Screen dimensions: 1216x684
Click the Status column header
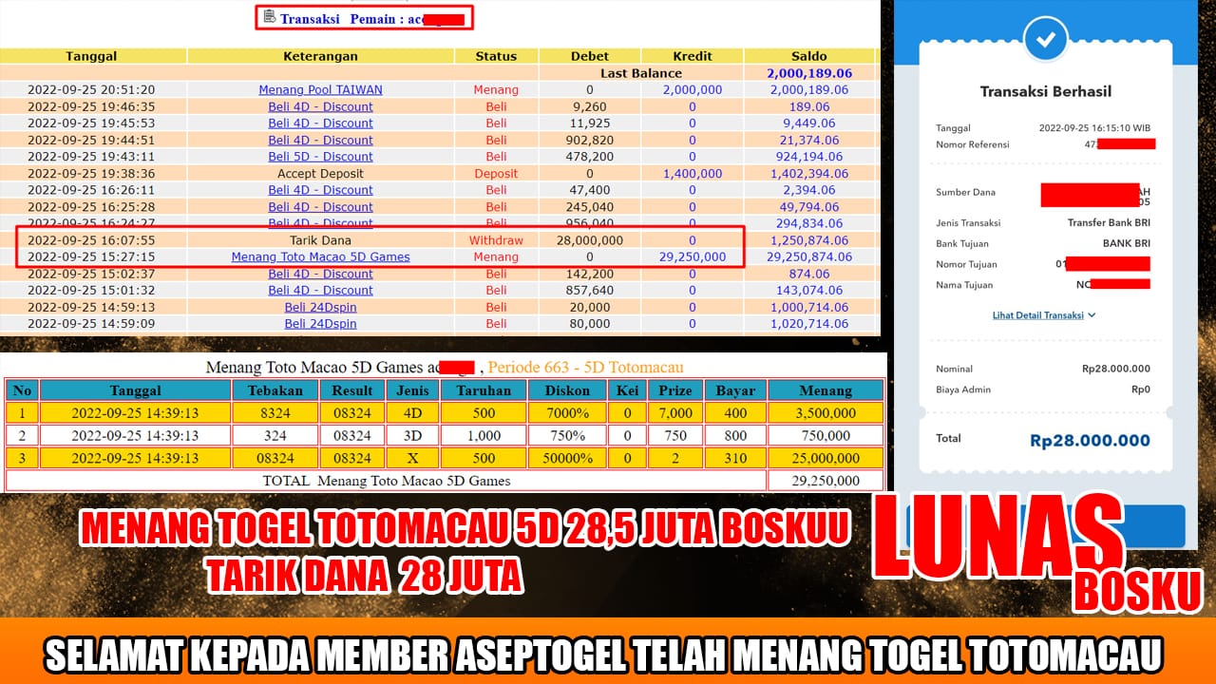pos(496,56)
